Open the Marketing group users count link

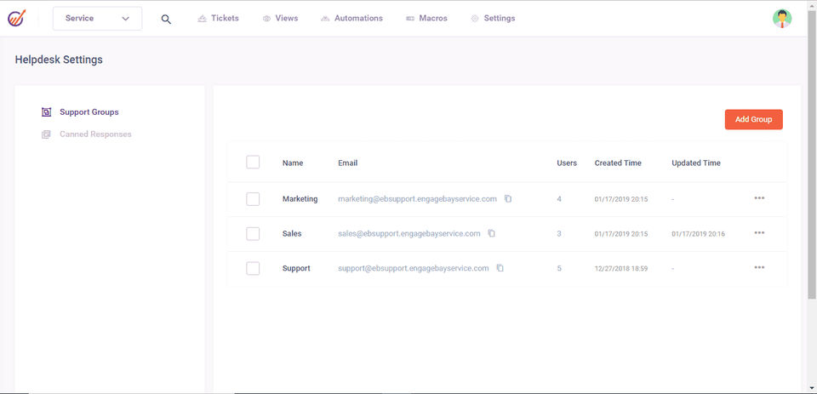point(559,199)
